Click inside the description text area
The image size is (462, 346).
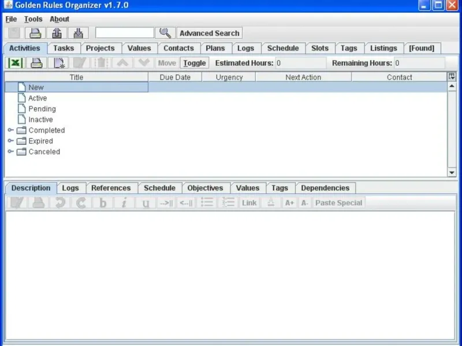230,275
